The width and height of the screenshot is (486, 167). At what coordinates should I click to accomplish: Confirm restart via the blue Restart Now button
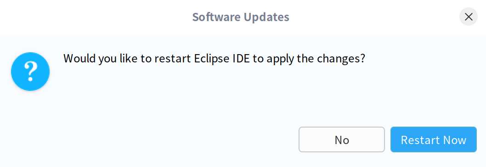[x=433, y=139]
